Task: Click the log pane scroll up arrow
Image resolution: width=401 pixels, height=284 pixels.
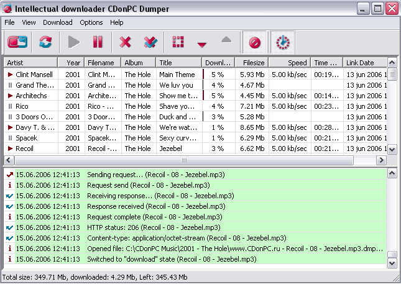Action: pos(392,173)
